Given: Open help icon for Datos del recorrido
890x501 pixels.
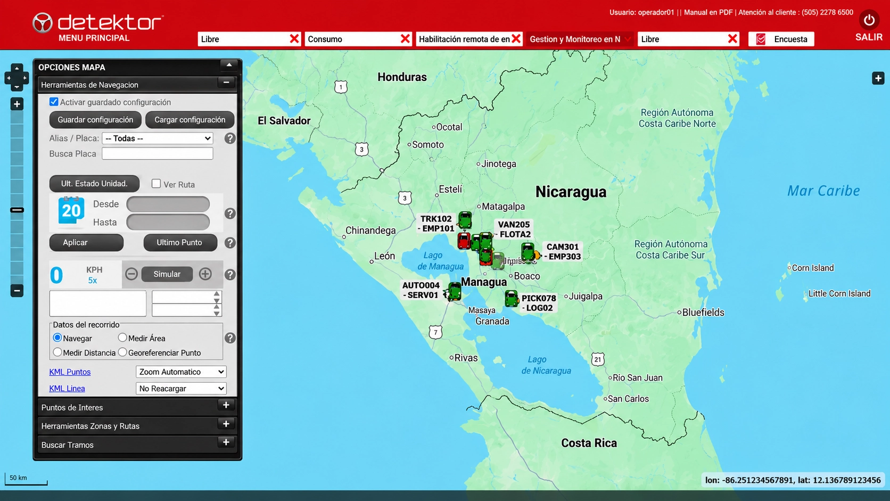Looking at the screenshot, I should [x=230, y=338].
